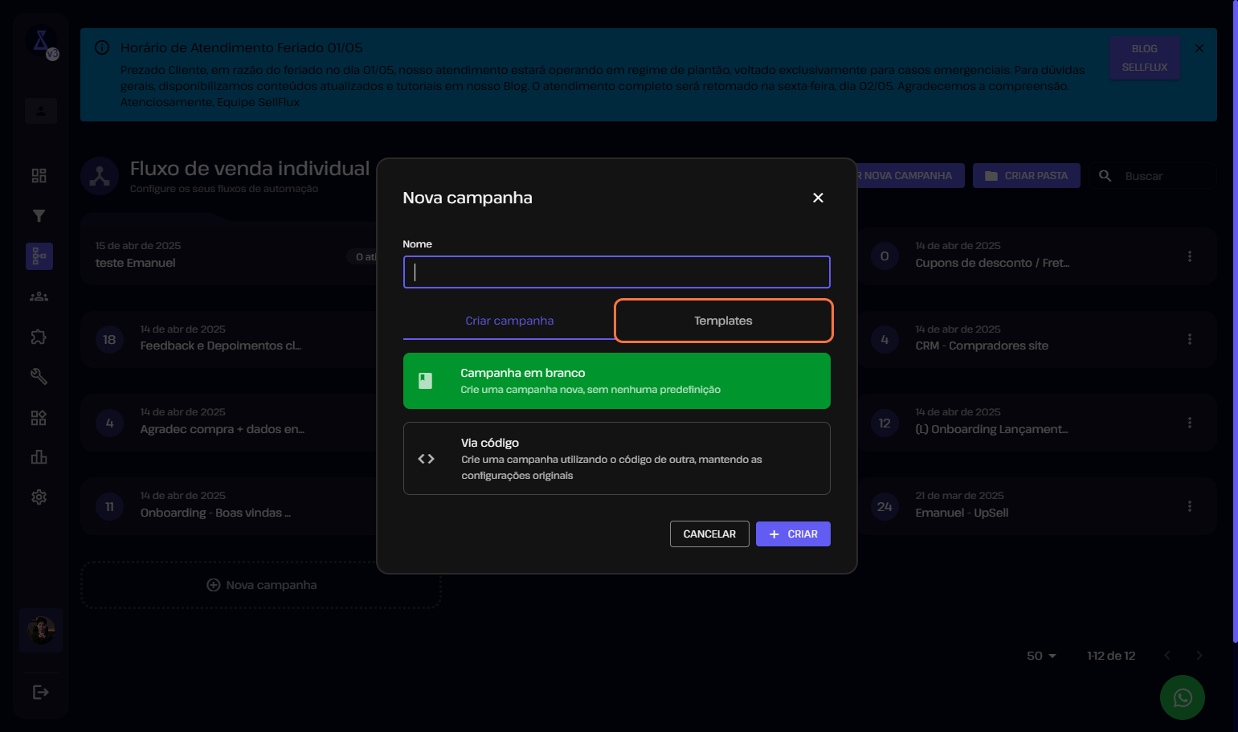Open the WhatsApp chat bubble button
The width and height of the screenshot is (1238, 732).
tap(1182, 697)
